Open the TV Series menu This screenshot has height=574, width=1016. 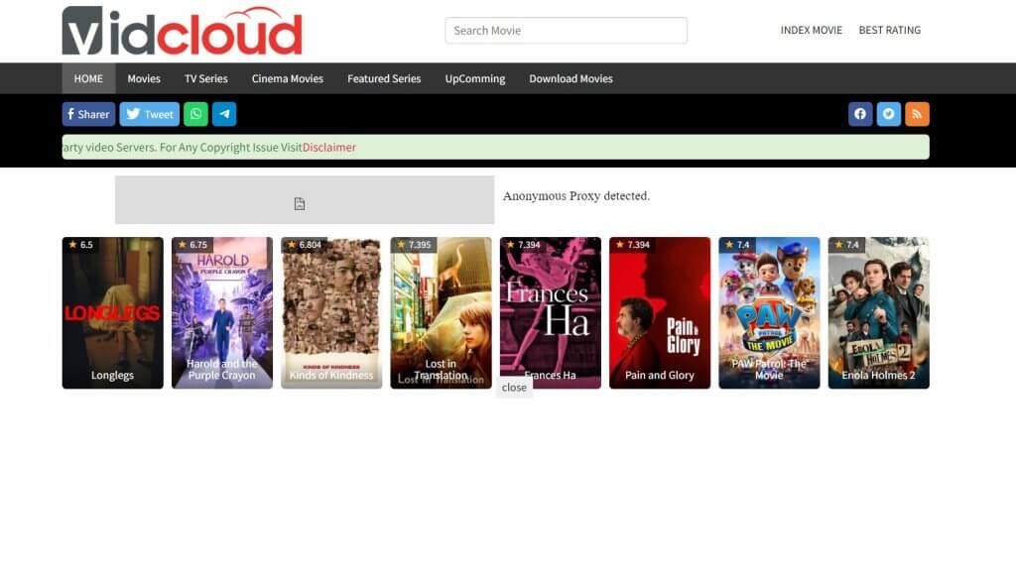pos(205,78)
